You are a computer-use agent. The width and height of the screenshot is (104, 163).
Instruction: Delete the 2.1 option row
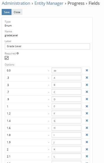click(x=87, y=156)
